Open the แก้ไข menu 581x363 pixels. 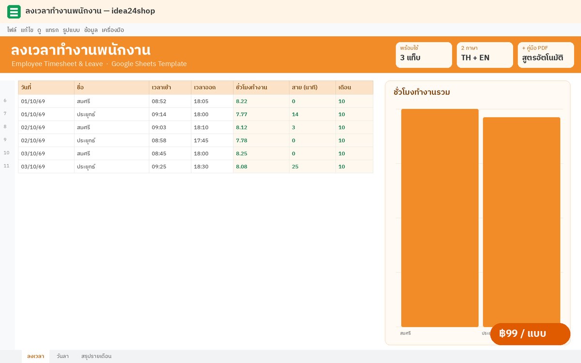tap(27, 30)
